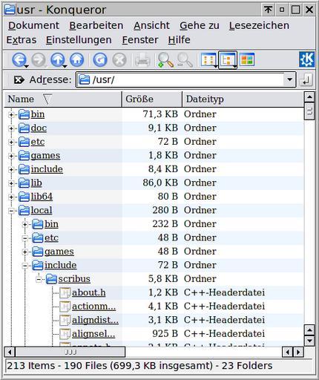Open the Einstellungen menu
The image size is (319, 380).
pyautogui.click(x=79, y=40)
